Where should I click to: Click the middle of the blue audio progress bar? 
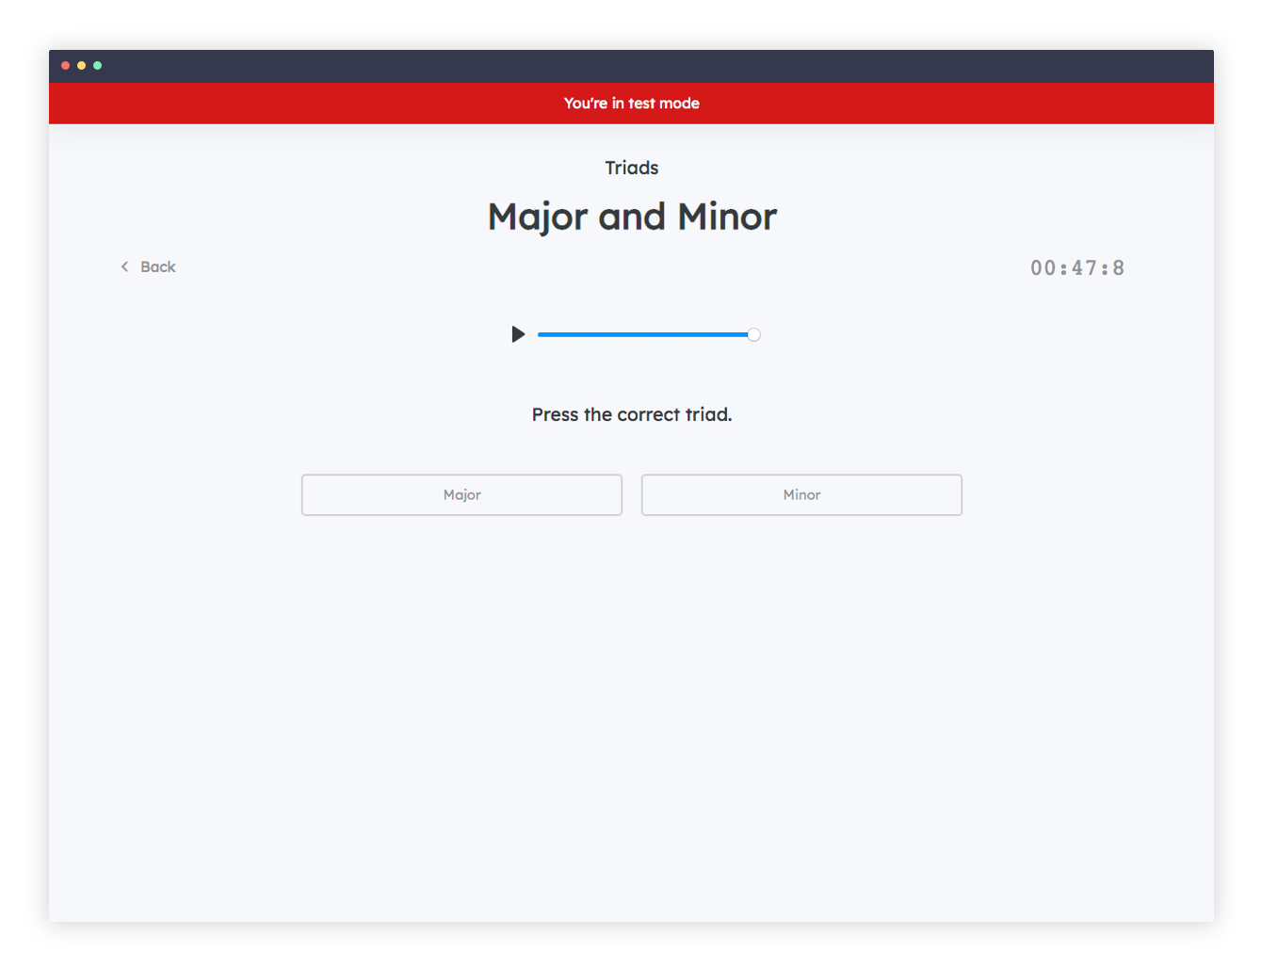pyautogui.click(x=644, y=334)
